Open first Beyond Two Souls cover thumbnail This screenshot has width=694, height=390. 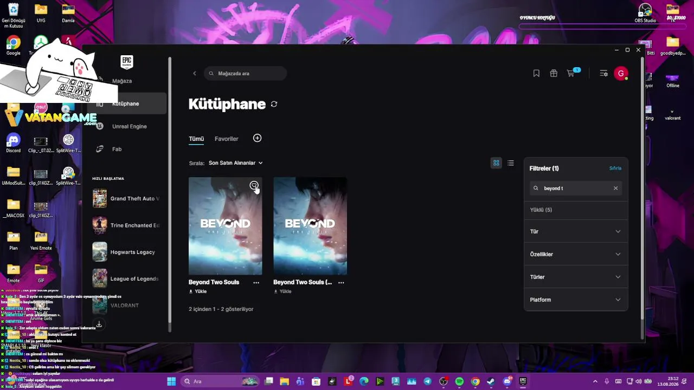226,226
